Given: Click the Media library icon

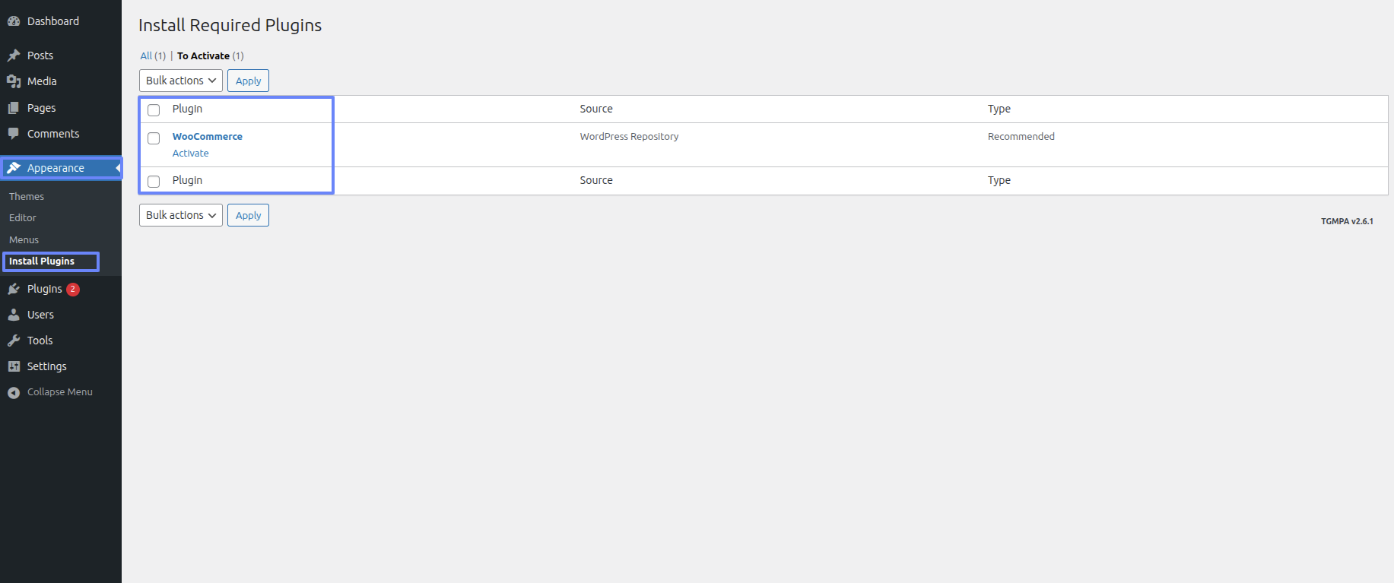Looking at the screenshot, I should point(14,81).
